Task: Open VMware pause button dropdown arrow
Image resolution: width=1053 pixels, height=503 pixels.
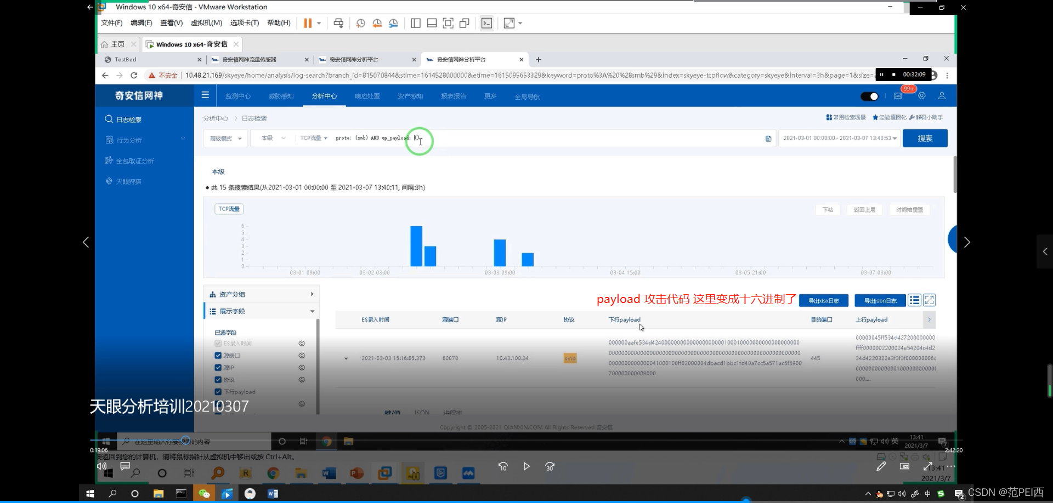Action: pos(319,23)
